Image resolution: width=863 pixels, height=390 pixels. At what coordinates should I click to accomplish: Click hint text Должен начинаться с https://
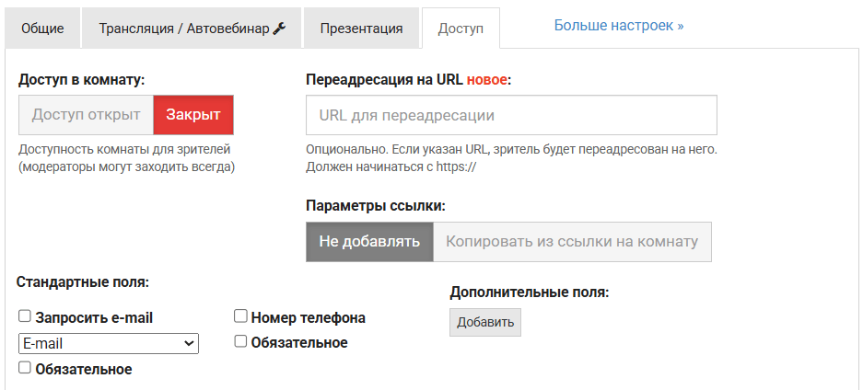point(391,167)
